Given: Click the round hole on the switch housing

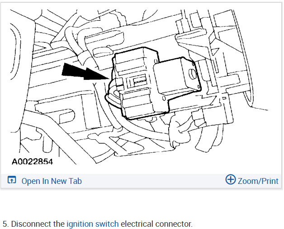Looking at the screenshot, I should tap(192, 73).
